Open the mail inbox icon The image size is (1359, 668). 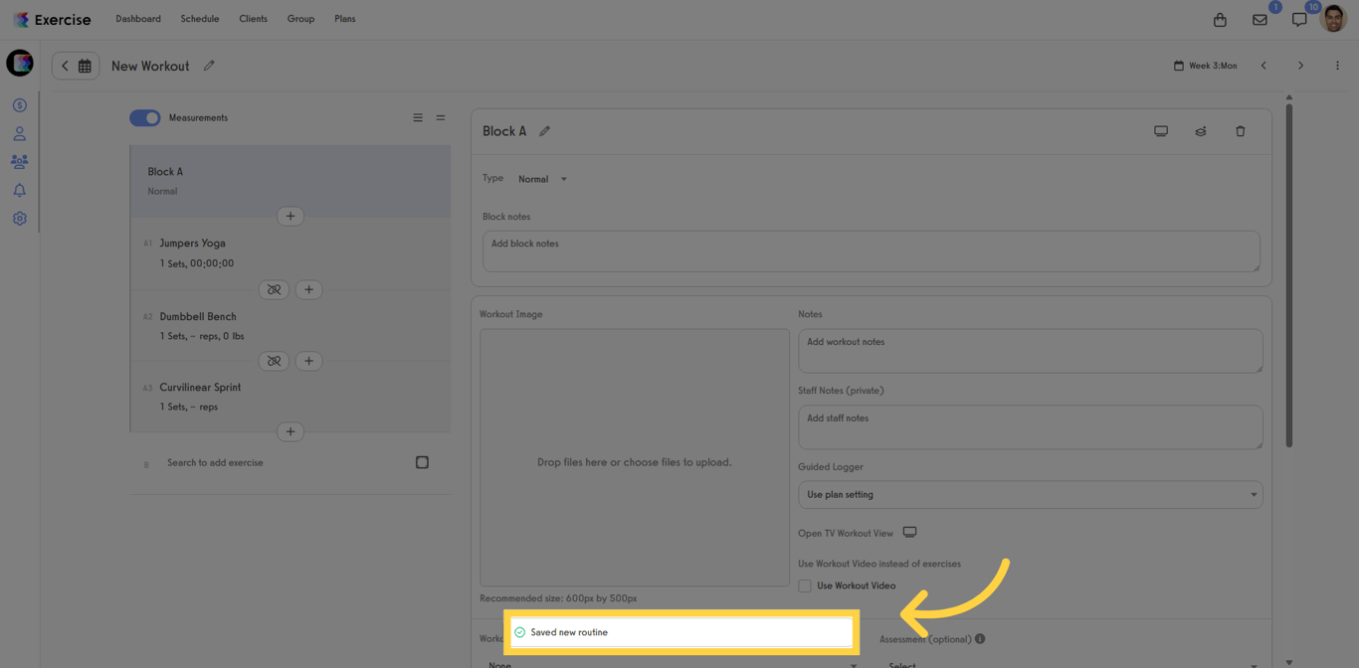(x=1260, y=20)
